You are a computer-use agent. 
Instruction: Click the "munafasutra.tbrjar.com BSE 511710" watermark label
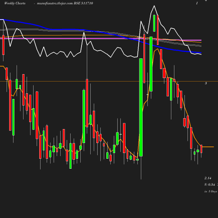[65, 3]
